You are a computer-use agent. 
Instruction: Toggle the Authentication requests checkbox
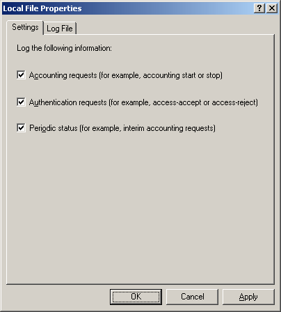[x=21, y=102]
